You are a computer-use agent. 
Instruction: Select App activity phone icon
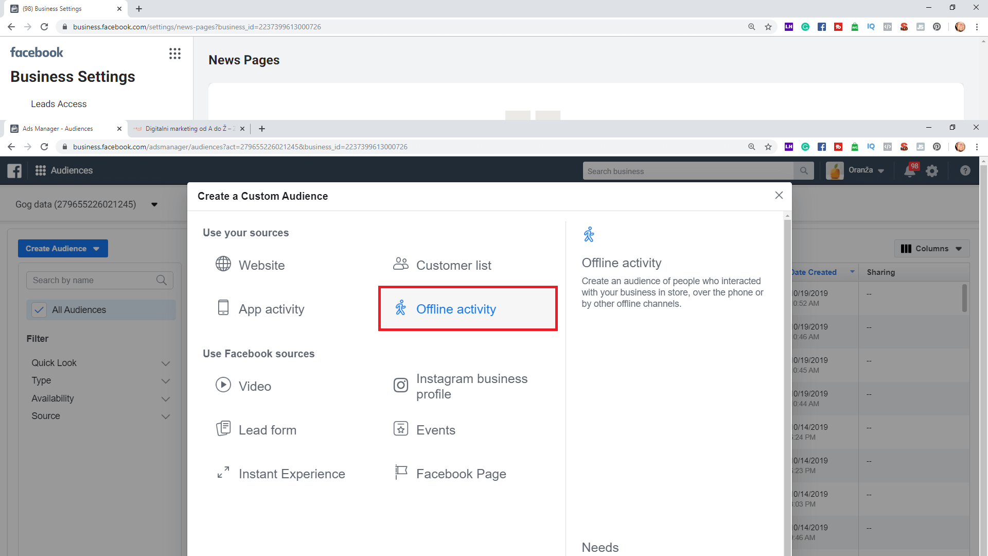coord(223,308)
